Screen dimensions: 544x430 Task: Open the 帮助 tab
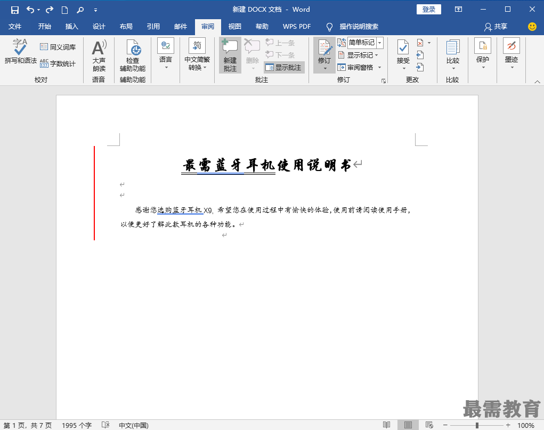point(262,27)
